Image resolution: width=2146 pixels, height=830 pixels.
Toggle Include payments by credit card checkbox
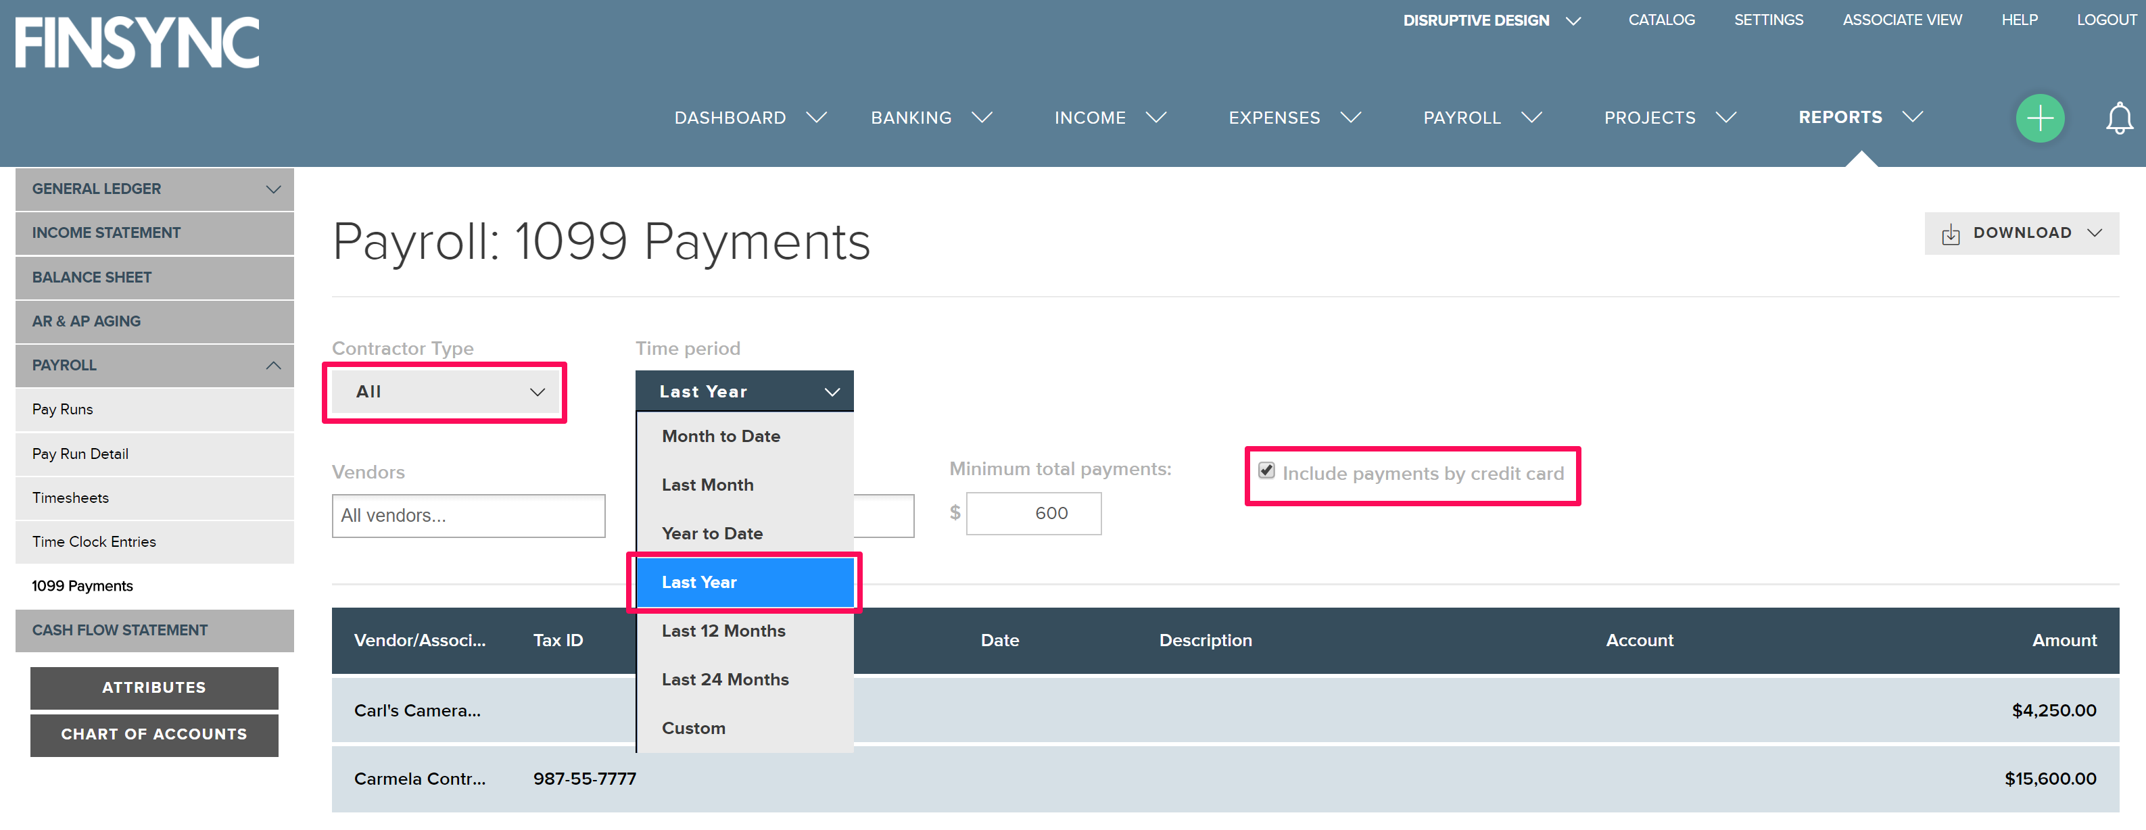coord(1266,470)
